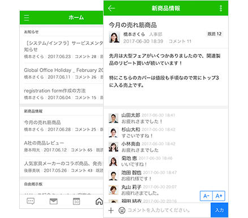Focus the comment input field
The height and width of the screenshot is (218, 248).
click(x=168, y=210)
